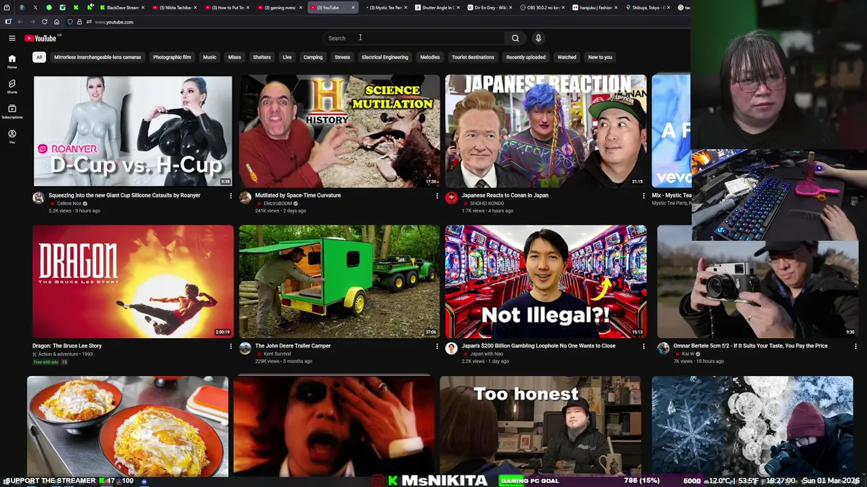Select the Electrical Engineering chip
Image resolution: width=867 pixels, height=487 pixels.
385,57
